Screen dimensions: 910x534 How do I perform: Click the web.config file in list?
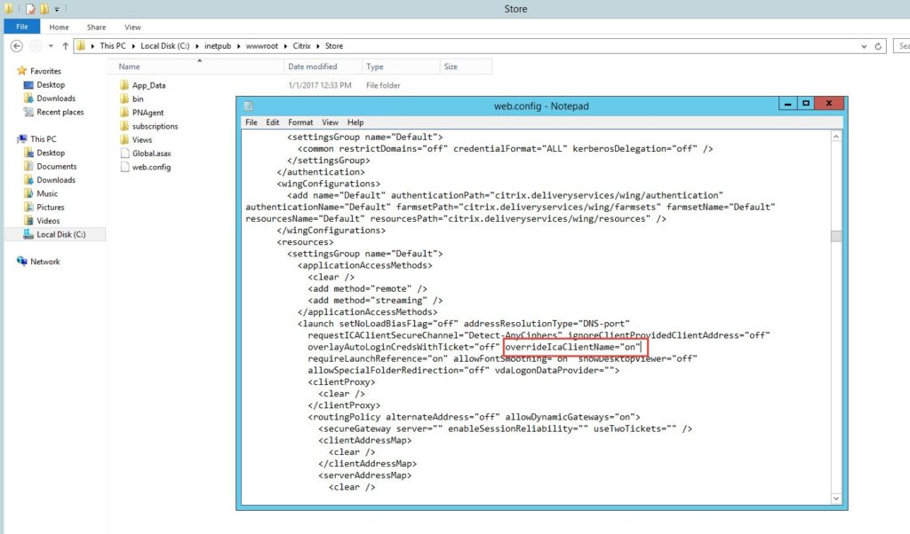[151, 167]
